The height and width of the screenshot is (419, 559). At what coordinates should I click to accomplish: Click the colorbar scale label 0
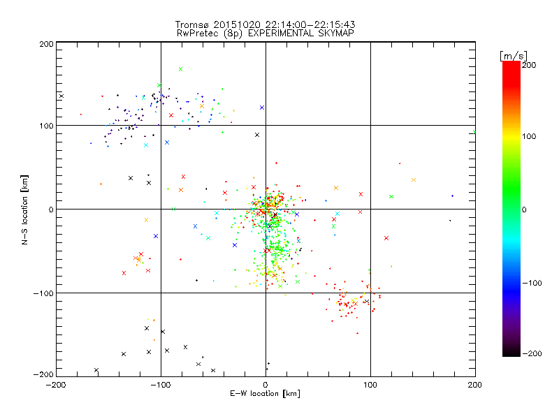(x=524, y=209)
